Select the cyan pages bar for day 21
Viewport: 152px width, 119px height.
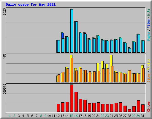pyautogui.click(x=99, y=44)
